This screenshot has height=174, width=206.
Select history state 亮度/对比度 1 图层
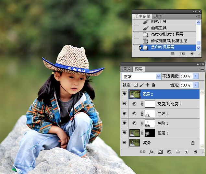click(x=168, y=34)
